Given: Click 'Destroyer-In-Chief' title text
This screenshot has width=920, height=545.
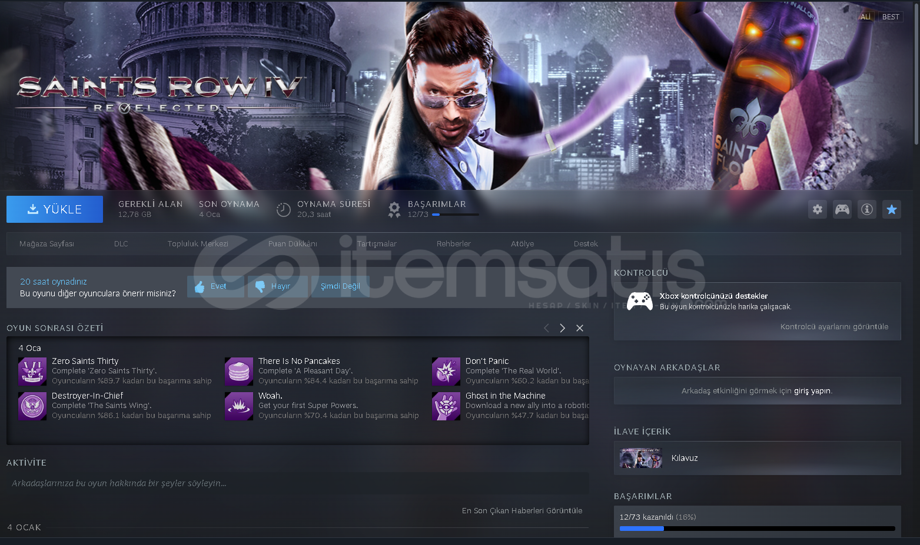Looking at the screenshot, I should pos(88,396).
